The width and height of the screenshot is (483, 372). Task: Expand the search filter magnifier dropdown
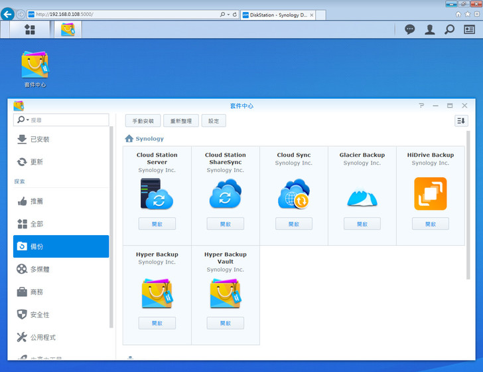click(23, 120)
